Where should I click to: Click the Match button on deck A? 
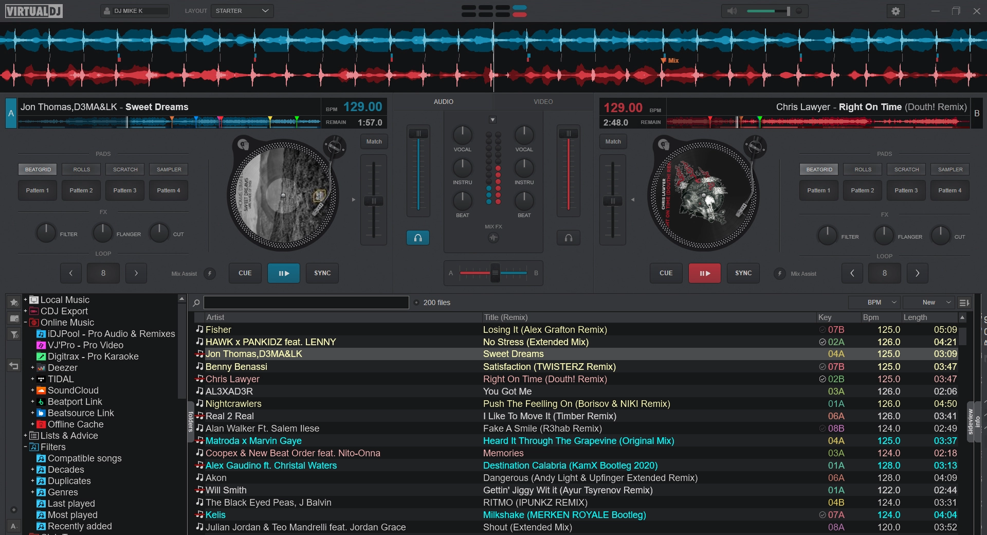[x=374, y=141]
